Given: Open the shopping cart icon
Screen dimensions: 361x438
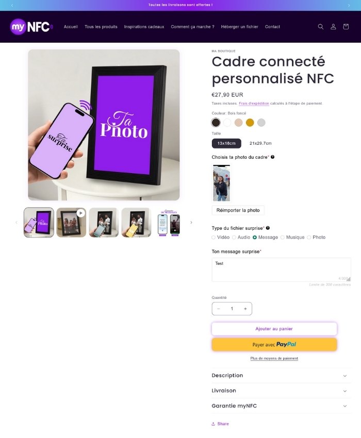Looking at the screenshot, I should coord(346,26).
